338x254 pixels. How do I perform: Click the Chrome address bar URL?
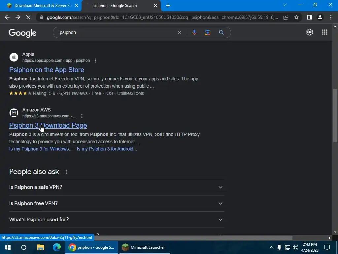tap(162, 17)
